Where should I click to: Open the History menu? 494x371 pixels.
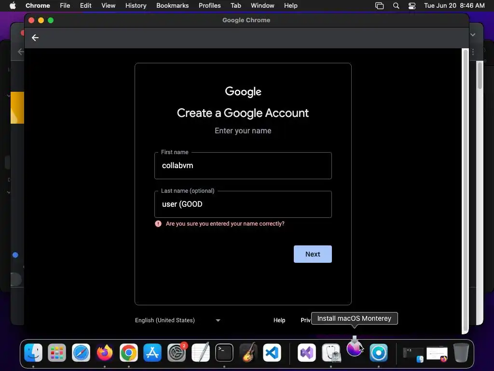pyautogui.click(x=136, y=6)
